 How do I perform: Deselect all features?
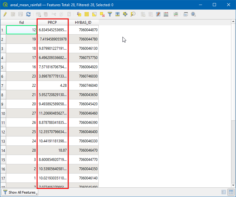coord(102,14)
